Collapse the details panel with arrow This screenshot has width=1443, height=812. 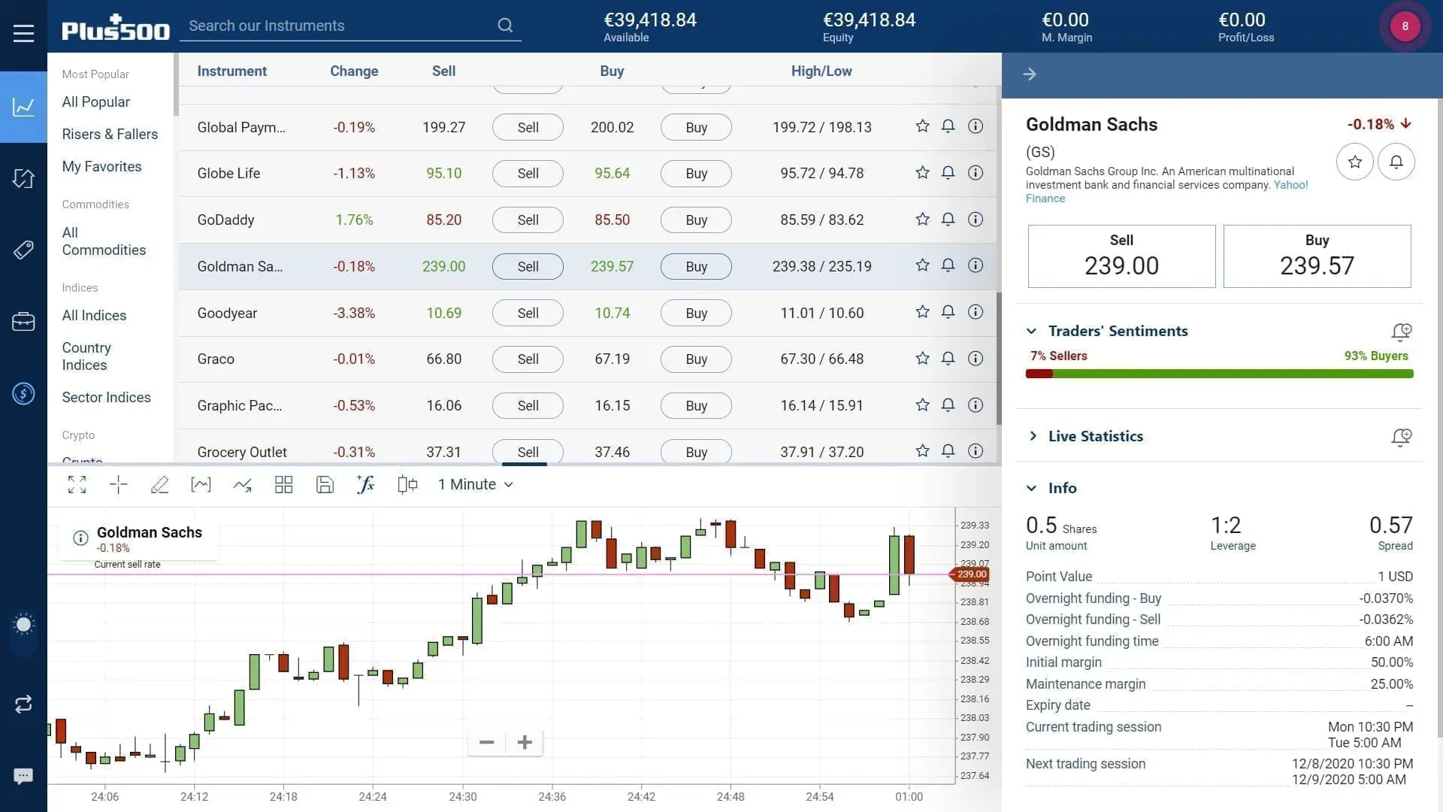click(1030, 74)
